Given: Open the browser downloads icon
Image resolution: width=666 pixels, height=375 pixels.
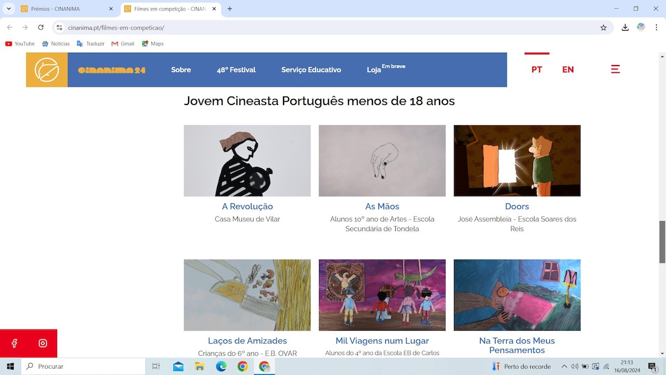Looking at the screenshot, I should coord(625,27).
